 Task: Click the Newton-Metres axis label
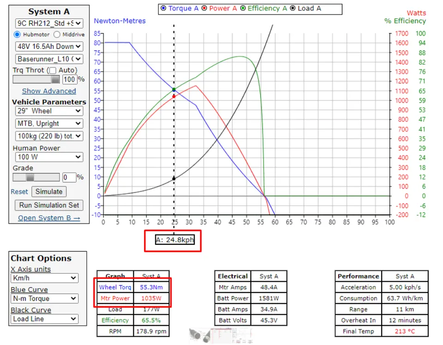click(x=120, y=21)
